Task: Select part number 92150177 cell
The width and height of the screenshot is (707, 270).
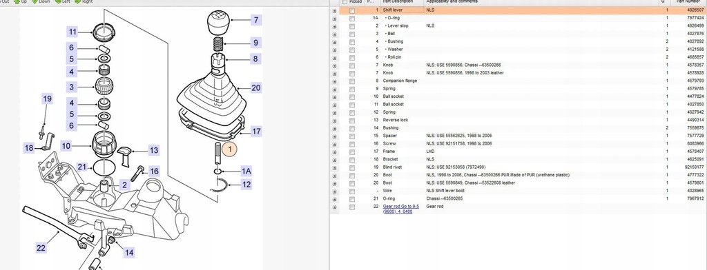Action: click(x=695, y=167)
